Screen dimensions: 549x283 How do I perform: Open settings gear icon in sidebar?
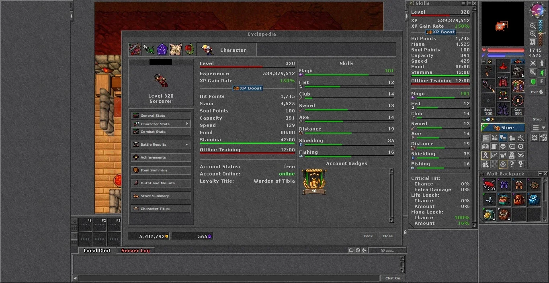click(535, 138)
